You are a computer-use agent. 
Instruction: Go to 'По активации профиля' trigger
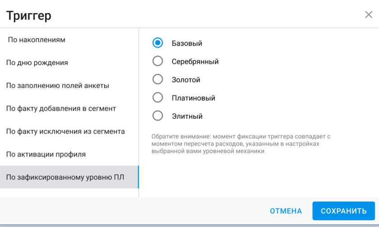click(46, 154)
